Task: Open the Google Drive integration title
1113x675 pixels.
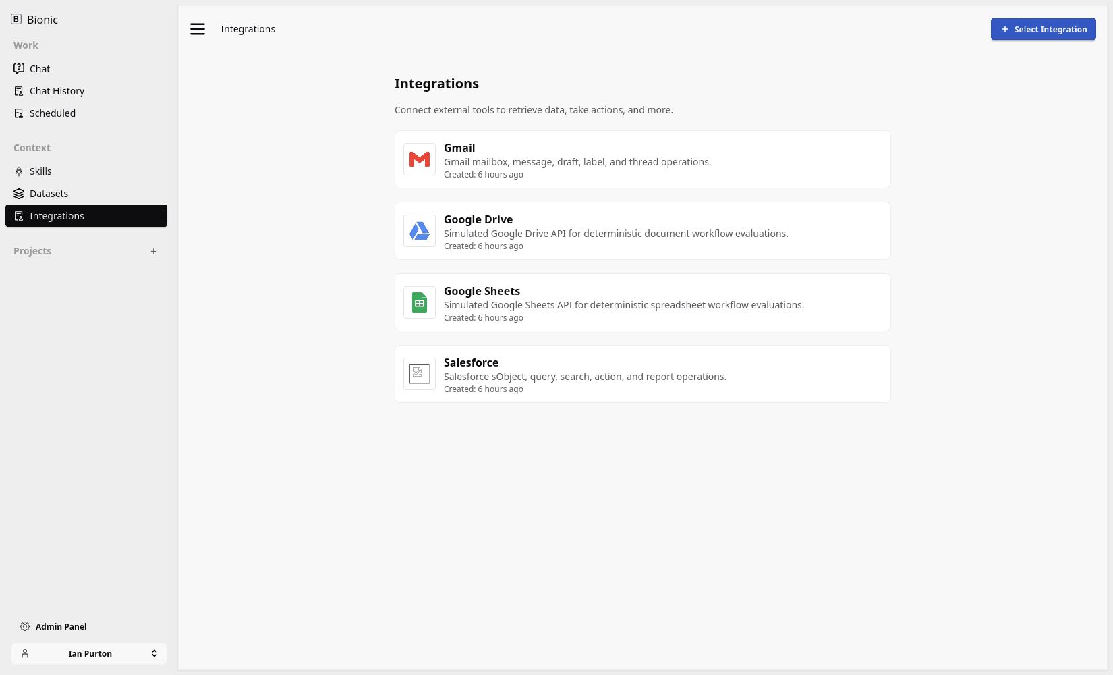Action: click(478, 219)
